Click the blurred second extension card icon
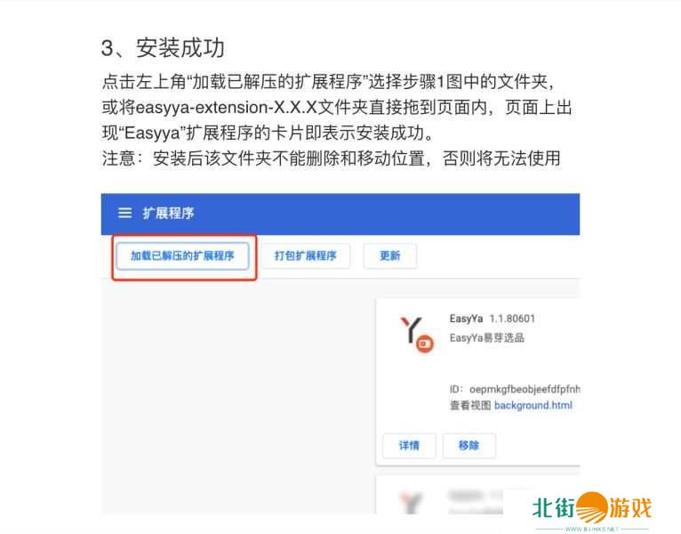This screenshot has width=681, height=534. click(x=411, y=503)
